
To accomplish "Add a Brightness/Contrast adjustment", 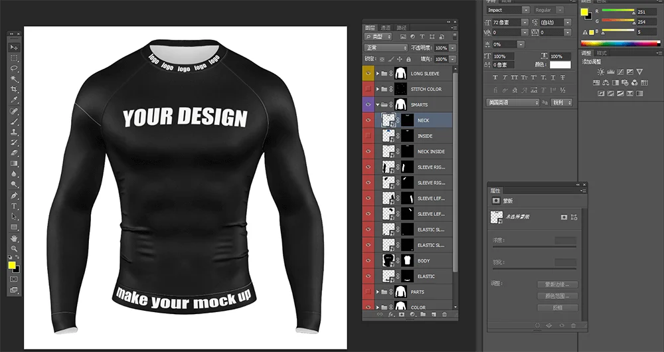I will coord(600,72).
